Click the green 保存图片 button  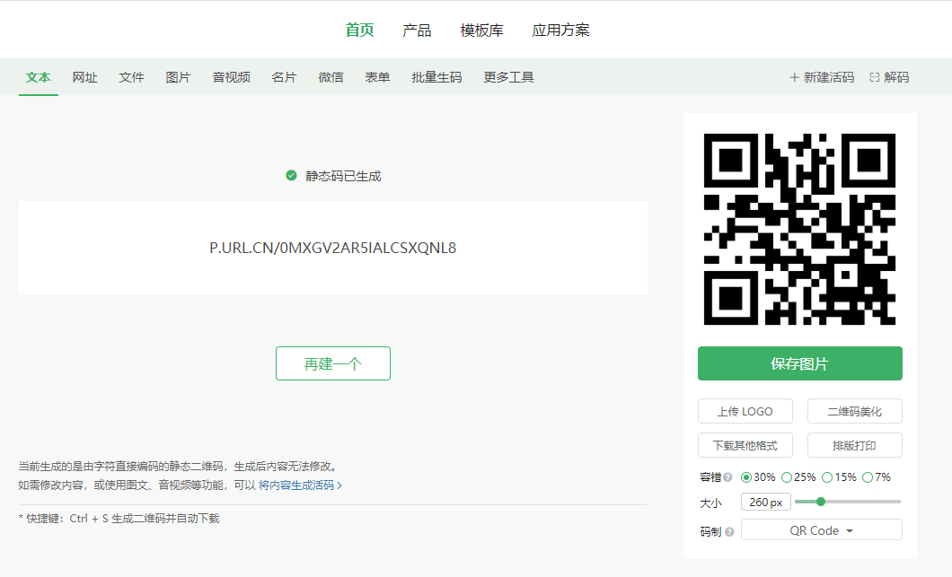point(799,363)
